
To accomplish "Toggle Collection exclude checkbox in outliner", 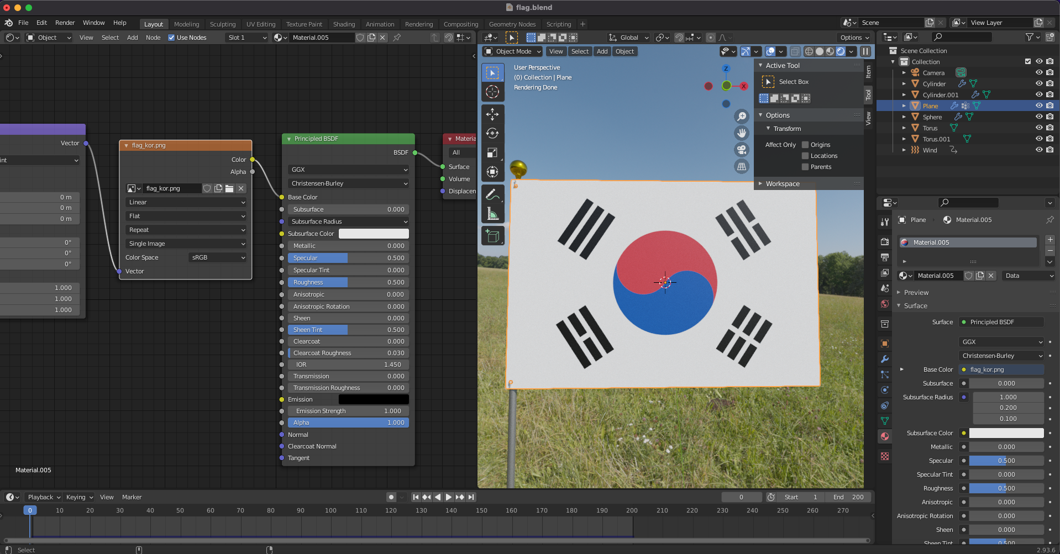I will (1028, 61).
